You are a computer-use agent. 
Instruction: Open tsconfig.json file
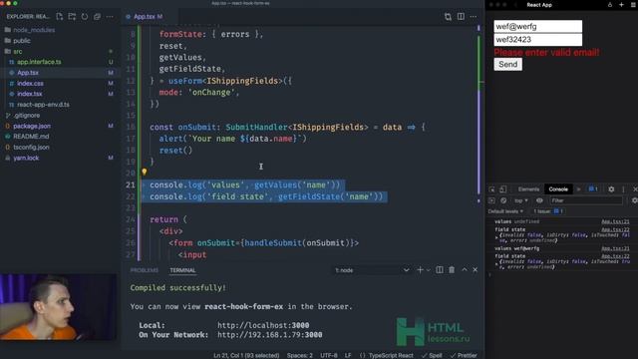[31, 147]
